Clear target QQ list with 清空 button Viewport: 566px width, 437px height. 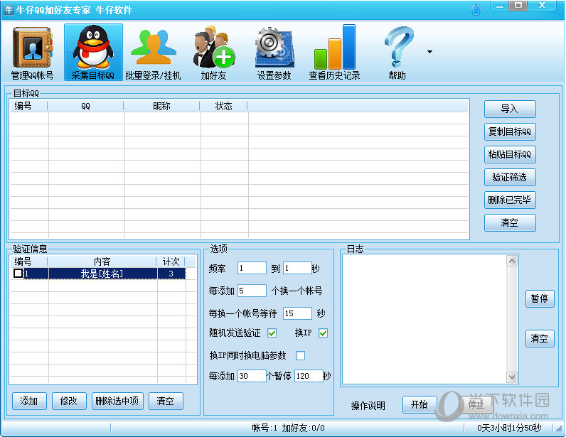point(510,222)
